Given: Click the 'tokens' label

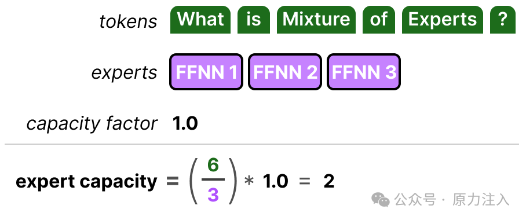Looking at the screenshot, I should pos(128,21).
